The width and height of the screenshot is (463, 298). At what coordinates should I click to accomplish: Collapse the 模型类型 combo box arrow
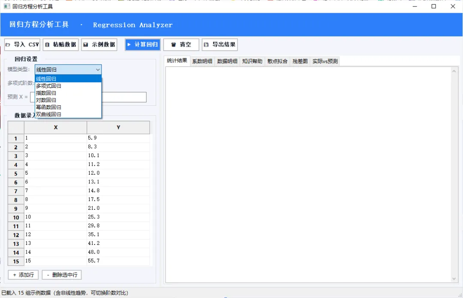98,70
